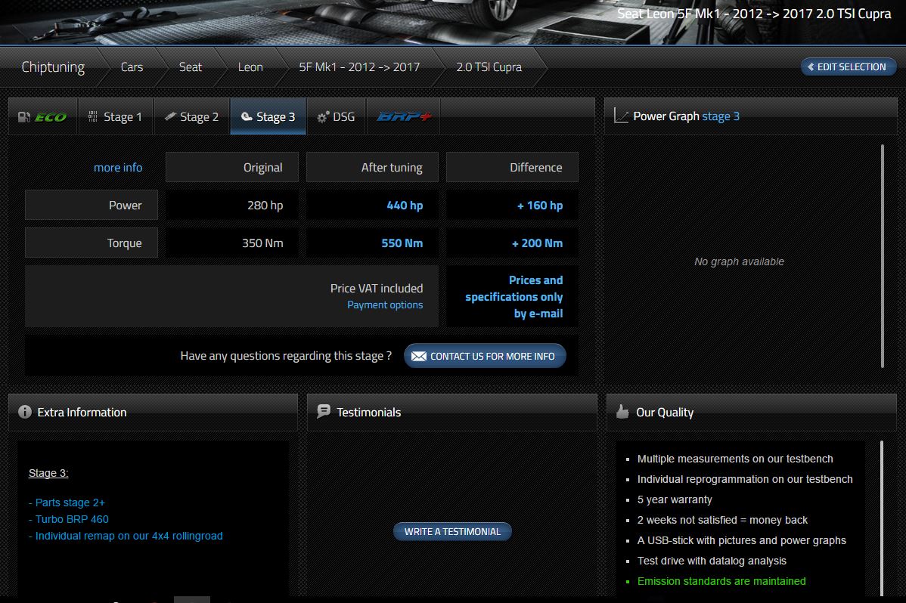Image resolution: width=906 pixels, height=603 pixels.
Task: Click the Power Graph chart icon
Action: click(x=621, y=116)
